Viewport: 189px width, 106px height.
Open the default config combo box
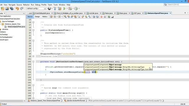click(x=36, y=9)
